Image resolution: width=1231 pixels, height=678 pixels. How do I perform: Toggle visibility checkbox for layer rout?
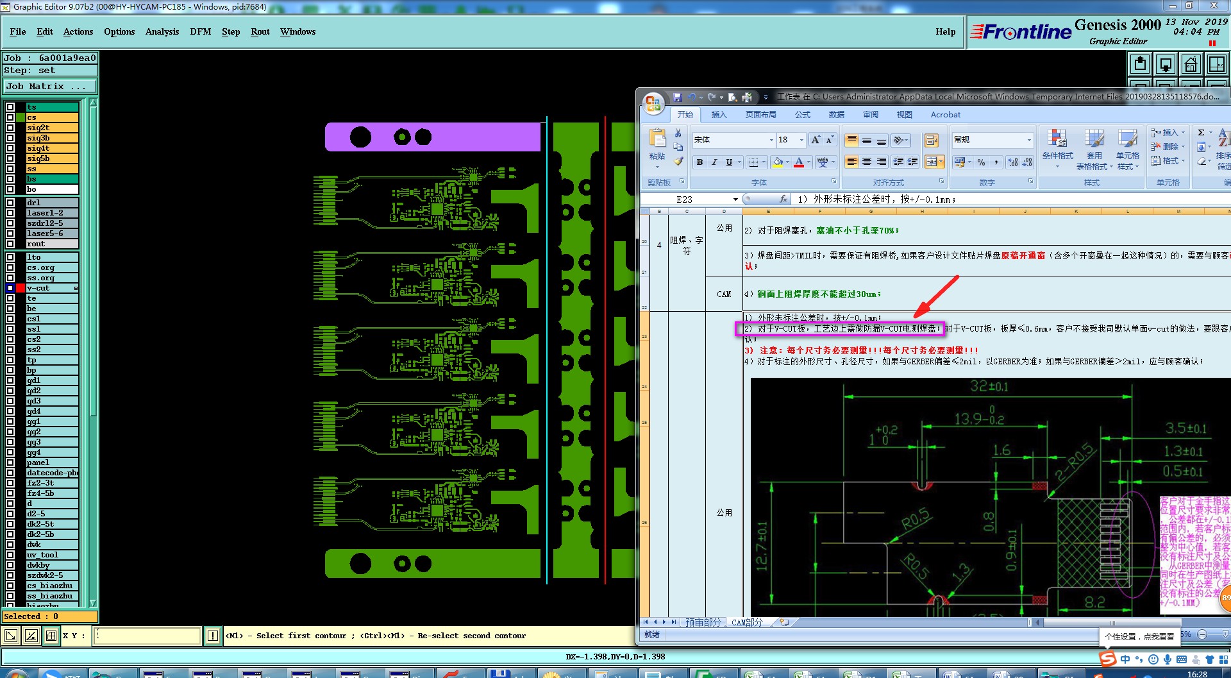click(x=10, y=244)
